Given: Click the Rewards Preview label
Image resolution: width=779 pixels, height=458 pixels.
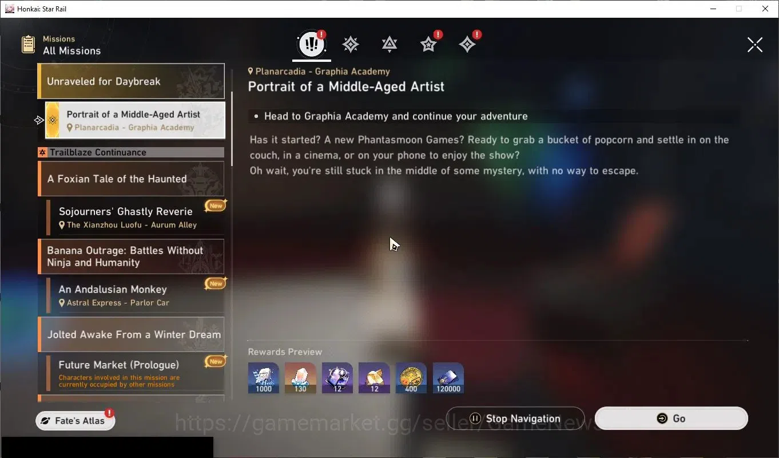Looking at the screenshot, I should [x=285, y=352].
